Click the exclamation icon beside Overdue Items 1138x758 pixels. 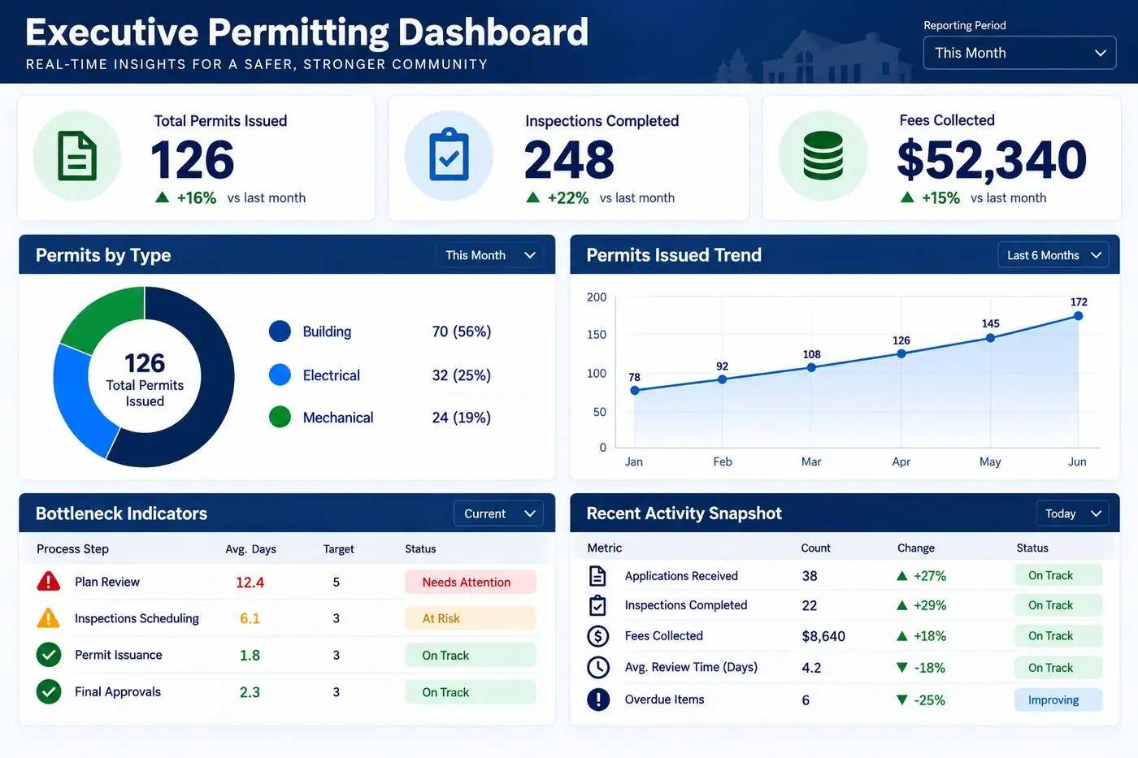coord(598,700)
